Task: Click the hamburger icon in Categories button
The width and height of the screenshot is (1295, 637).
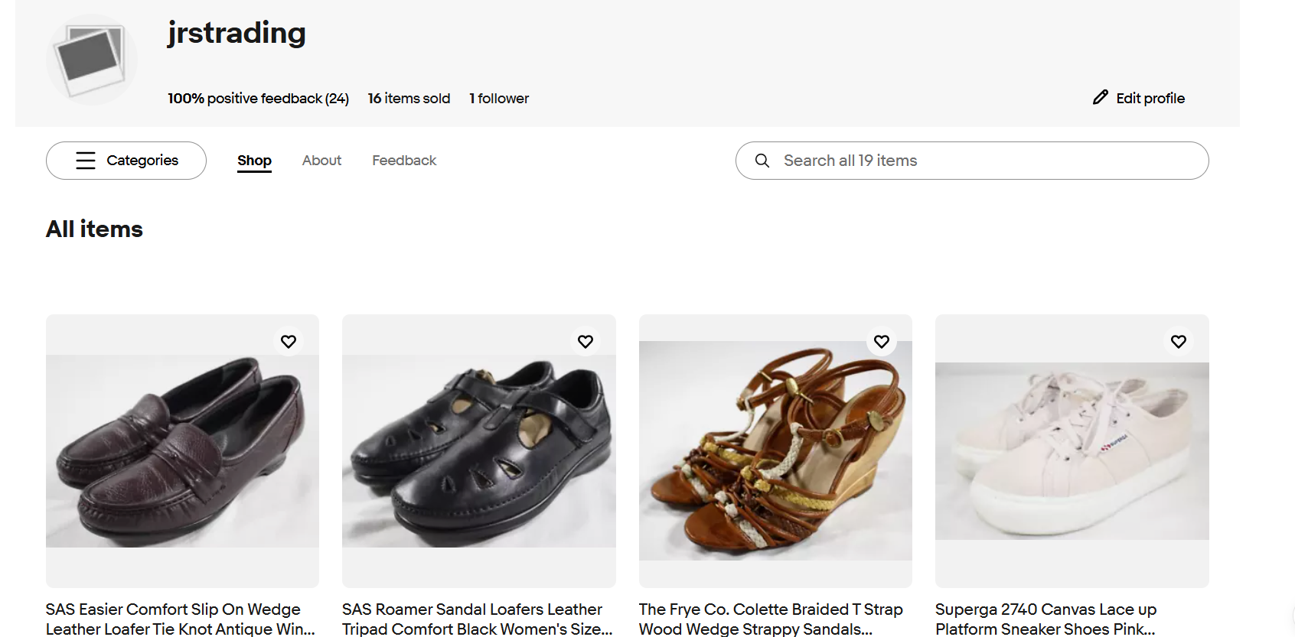Action: tap(86, 161)
